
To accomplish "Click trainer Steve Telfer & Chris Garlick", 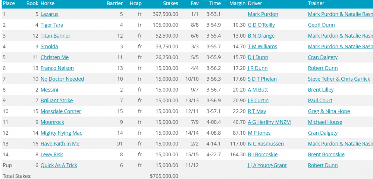I will [339, 79].
